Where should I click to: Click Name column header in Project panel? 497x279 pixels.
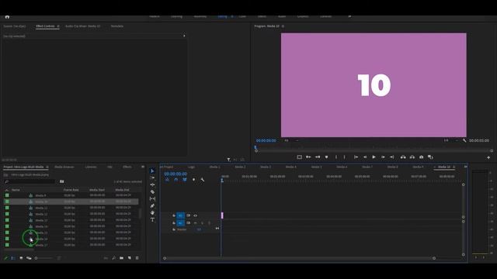coord(16,190)
